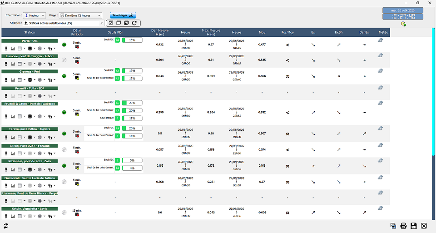The image size is (436, 233).
Task: Click the sync arrows icon at bottom left
Action: [x=5, y=226]
